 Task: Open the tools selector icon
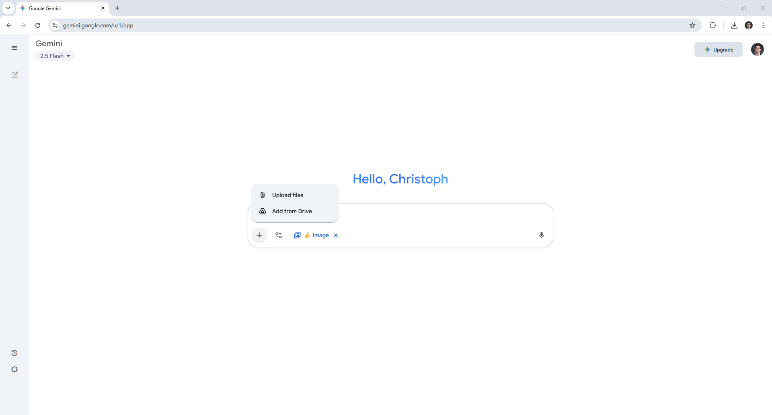tap(278, 235)
